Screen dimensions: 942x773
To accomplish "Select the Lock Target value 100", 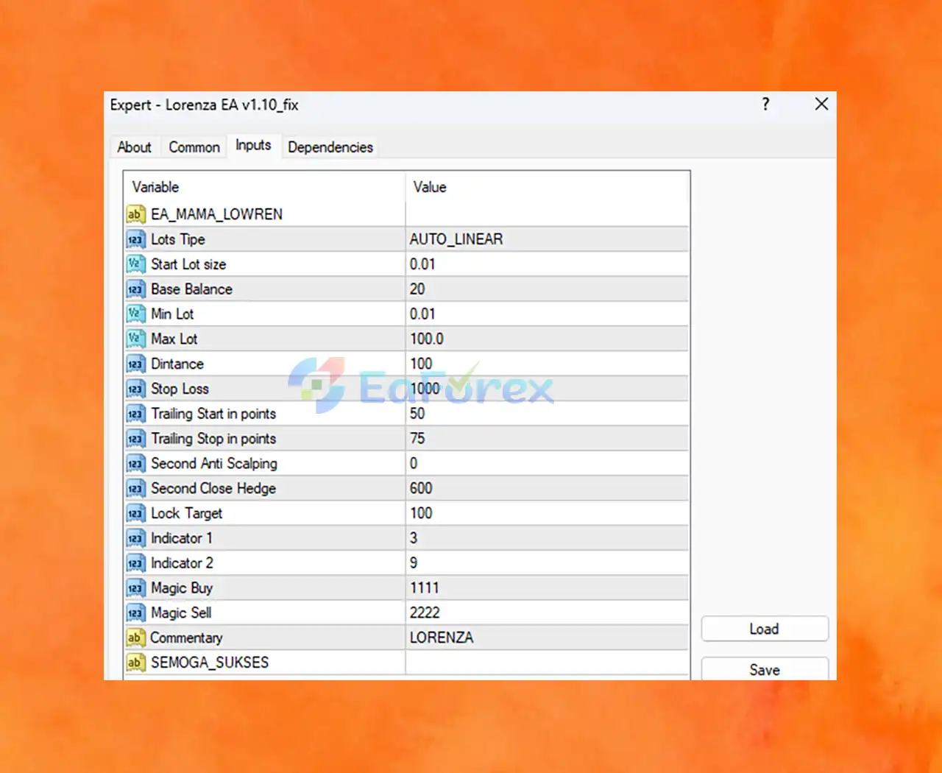I will pos(547,513).
